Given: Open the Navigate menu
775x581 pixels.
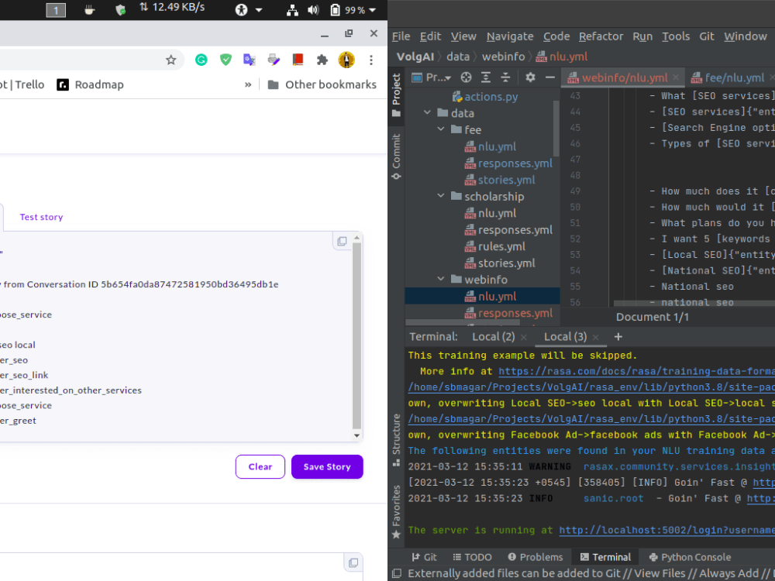Looking at the screenshot, I should pos(509,36).
